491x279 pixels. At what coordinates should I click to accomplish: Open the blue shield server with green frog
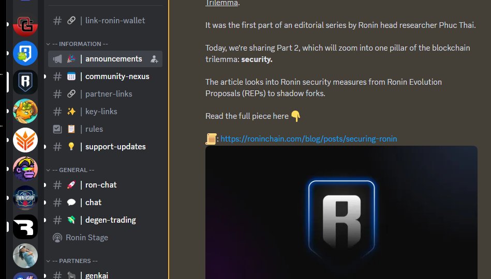point(25,53)
